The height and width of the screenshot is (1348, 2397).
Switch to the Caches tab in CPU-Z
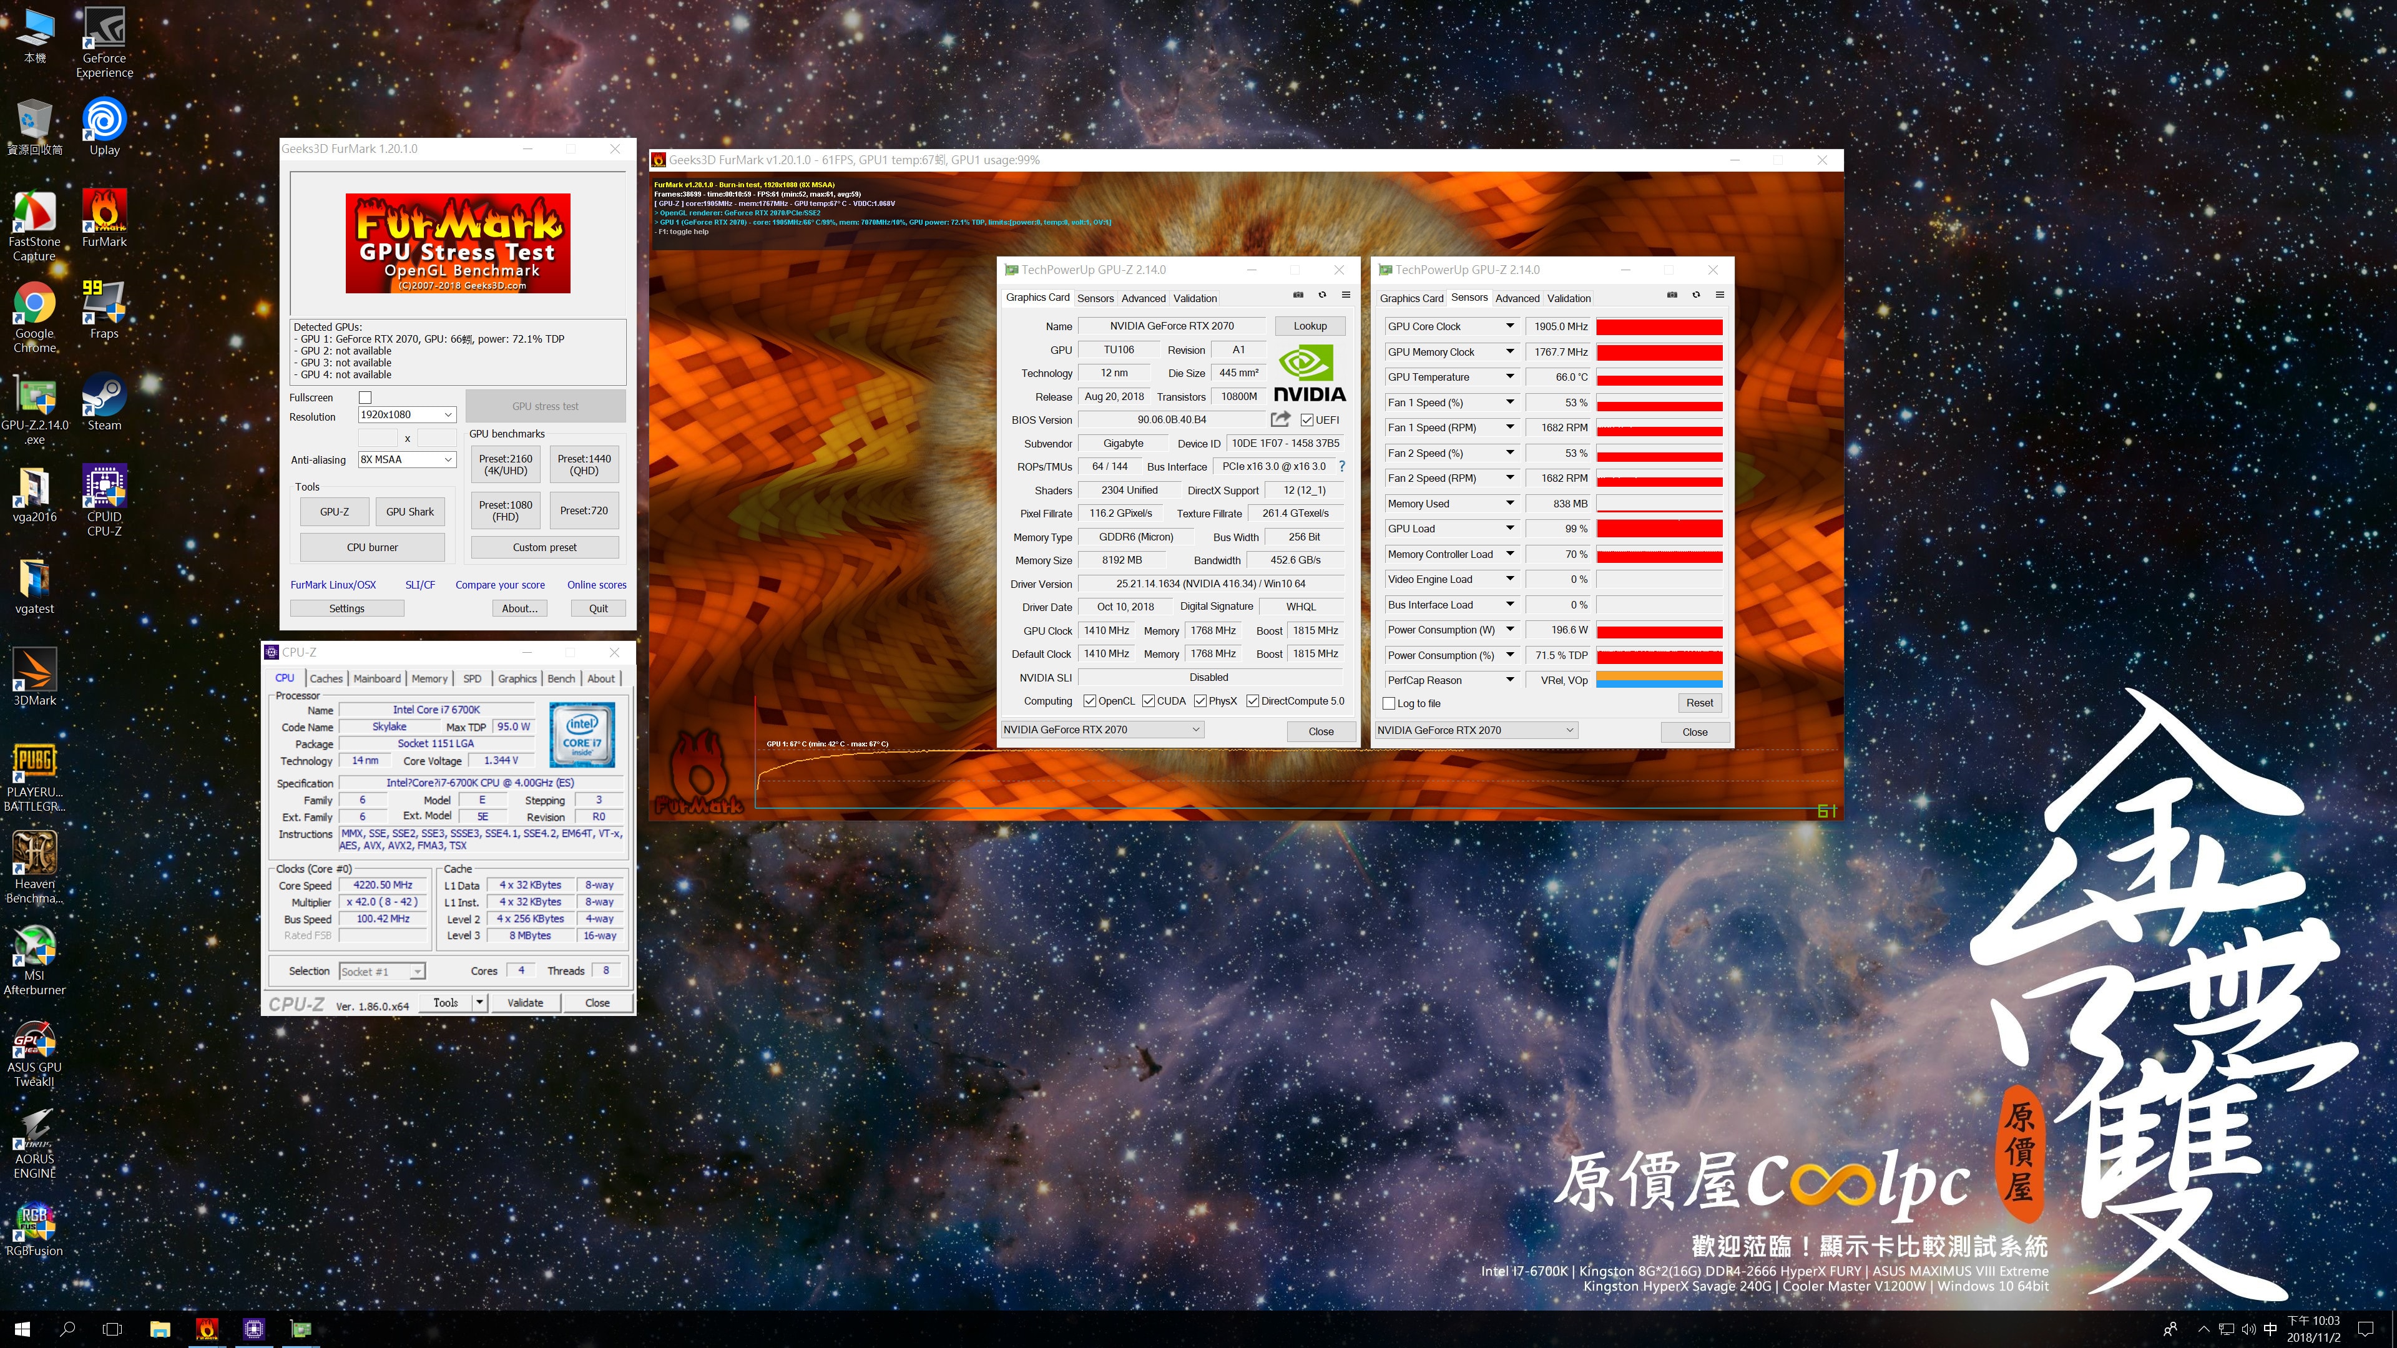pos(326,678)
